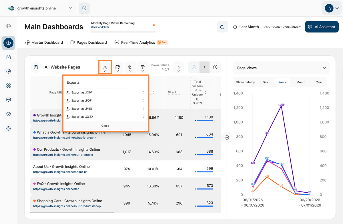This screenshot has height=224, width=343.
Task: Click the dashboards pie chart sidebar icon
Action: (9, 43)
